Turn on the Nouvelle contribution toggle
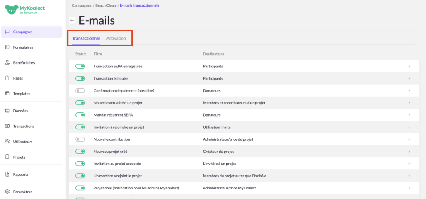426x199 pixels. tap(80, 139)
